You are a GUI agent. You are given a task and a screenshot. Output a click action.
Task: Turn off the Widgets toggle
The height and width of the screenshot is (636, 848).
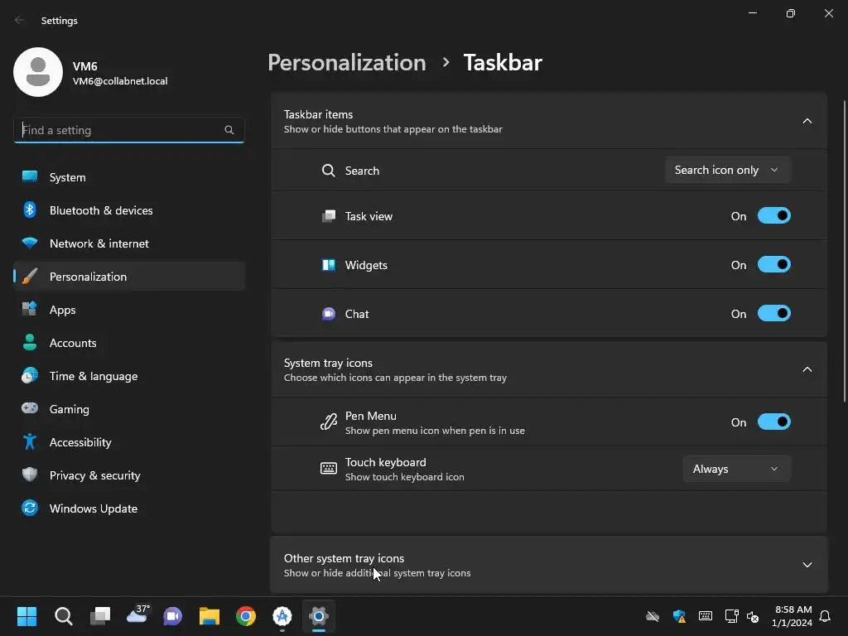[x=774, y=264]
